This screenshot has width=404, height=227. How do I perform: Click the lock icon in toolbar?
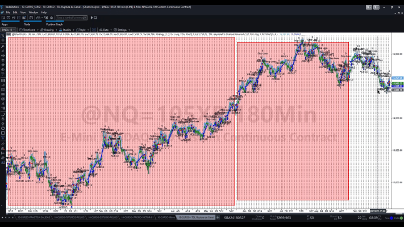coord(38,18)
